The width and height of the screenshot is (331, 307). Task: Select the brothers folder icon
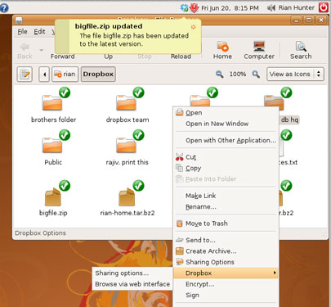coord(52,102)
